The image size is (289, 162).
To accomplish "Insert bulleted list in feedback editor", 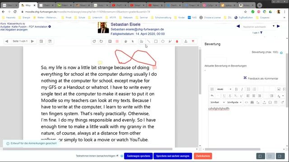I will click(x=248, y=89).
